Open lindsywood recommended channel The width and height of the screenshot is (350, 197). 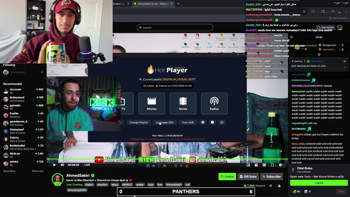click(x=23, y=99)
